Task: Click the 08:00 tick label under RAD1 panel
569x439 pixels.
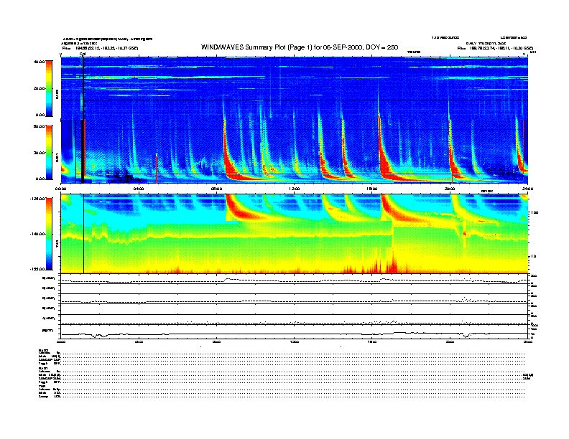Action: [x=216, y=189]
